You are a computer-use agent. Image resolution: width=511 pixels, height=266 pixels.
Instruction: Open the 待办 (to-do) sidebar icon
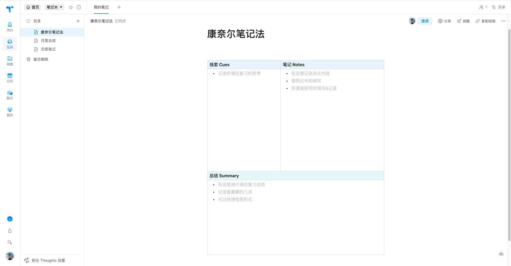[x=10, y=27]
